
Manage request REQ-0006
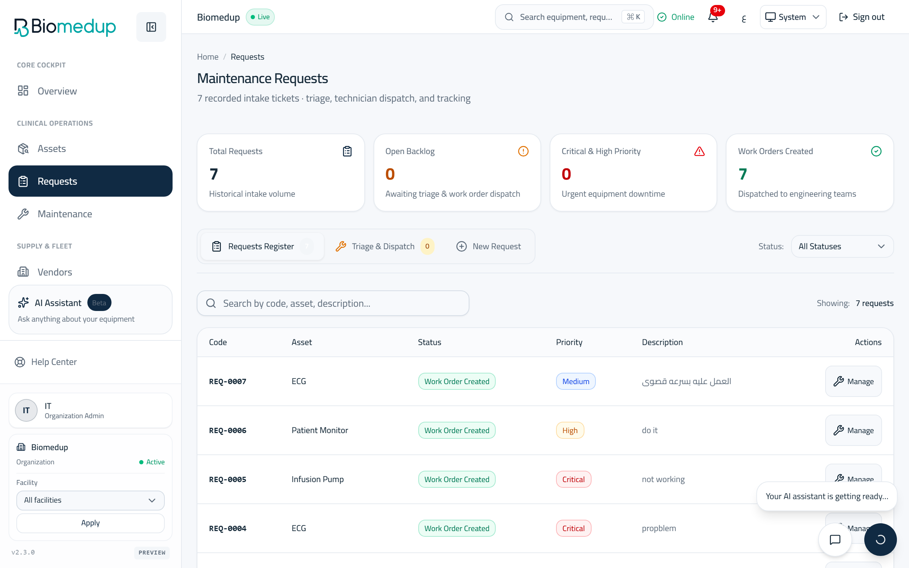point(853,430)
